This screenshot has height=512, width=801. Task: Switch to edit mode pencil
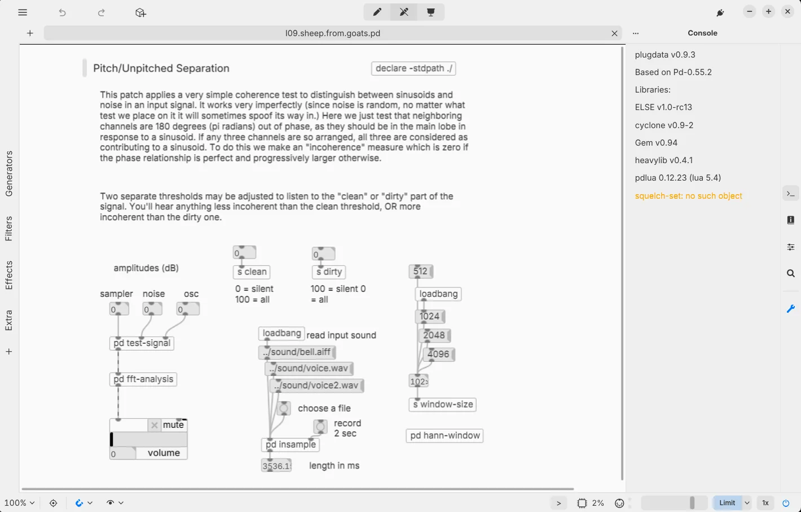(x=377, y=12)
